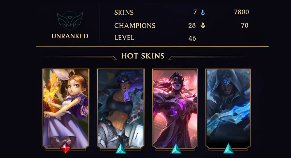Click the Blue Essence currency icon
The width and height of the screenshot is (291, 158).
(x=203, y=12)
